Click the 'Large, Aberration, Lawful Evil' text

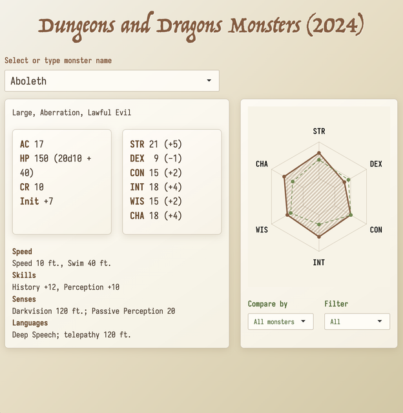click(x=72, y=113)
